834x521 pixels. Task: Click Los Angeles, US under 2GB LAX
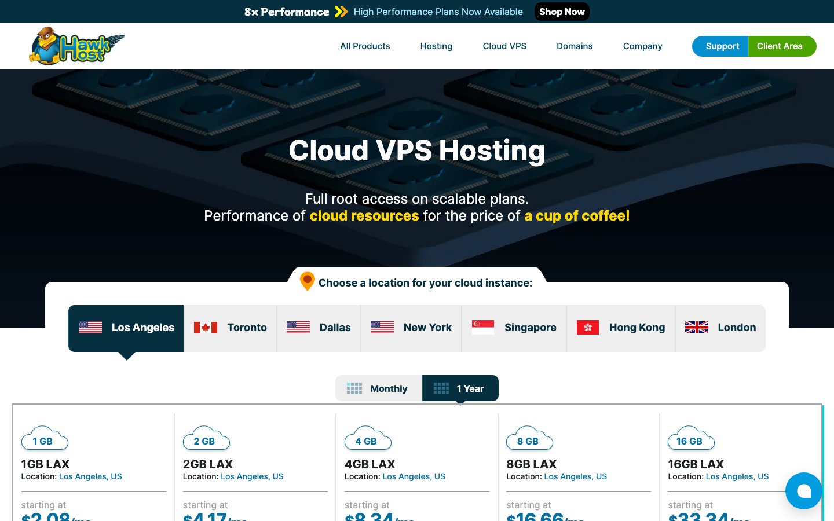(x=252, y=476)
